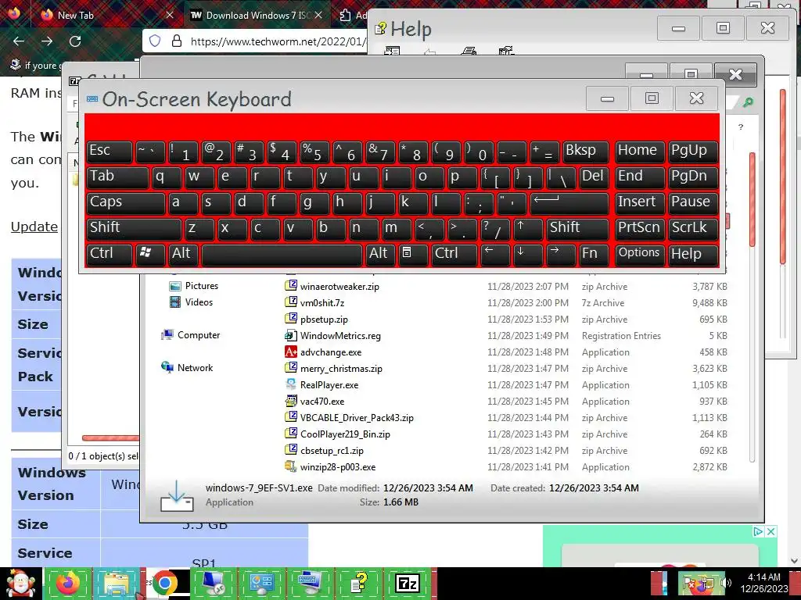Click the volume speaker icon in system tray

[x=727, y=583]
